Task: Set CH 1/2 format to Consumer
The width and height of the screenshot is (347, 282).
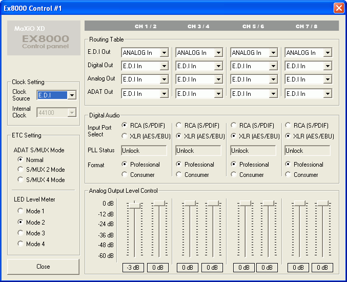Action: coord(125,175)
